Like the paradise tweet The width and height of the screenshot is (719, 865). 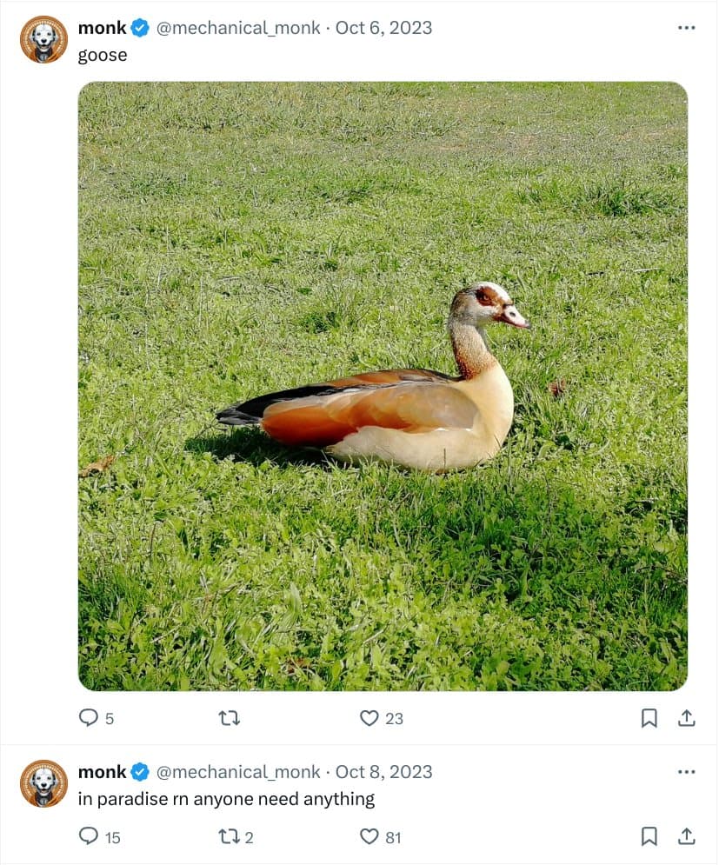click(x=369, y=836)
